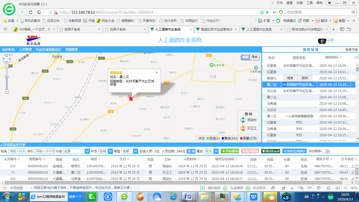Click the alarm list vertical scrollbar

coord(357,69)
